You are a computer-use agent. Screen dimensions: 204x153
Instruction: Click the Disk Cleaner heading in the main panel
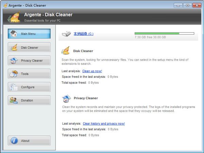(x=83, y=51)
